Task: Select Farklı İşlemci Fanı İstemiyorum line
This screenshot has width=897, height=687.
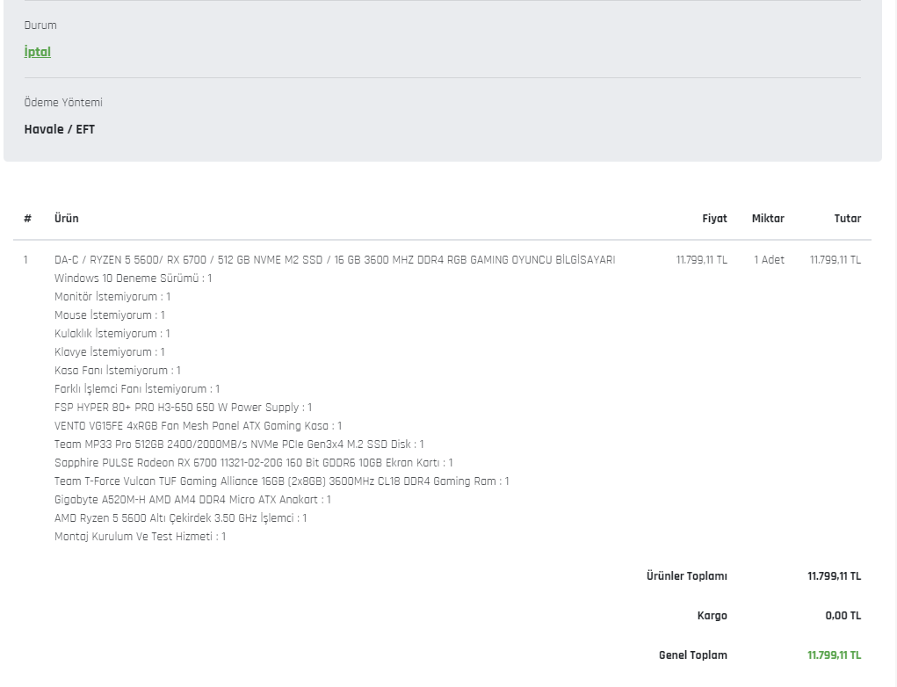Action: click(x=137, y=389)
